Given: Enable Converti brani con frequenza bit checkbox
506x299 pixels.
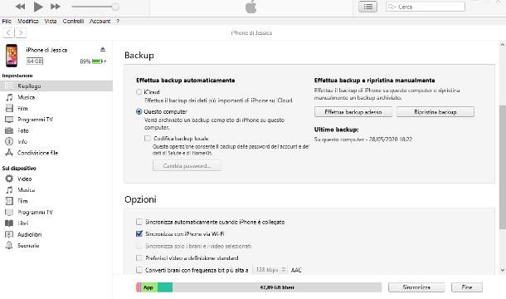Looking at the screenshot, I should [x=139, y=270].
